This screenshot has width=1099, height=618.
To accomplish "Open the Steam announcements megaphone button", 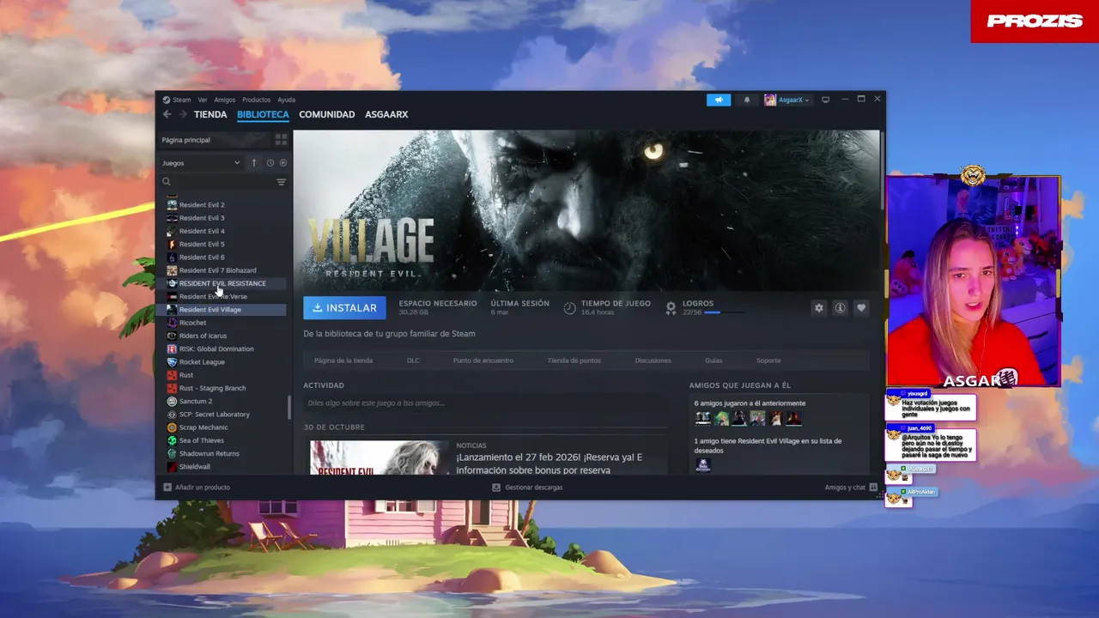I will 719,100.
